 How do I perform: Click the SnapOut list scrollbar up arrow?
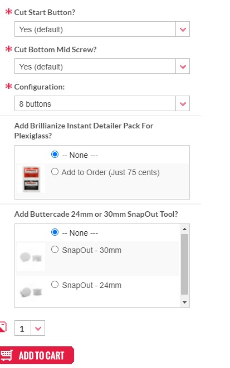pyautogui.click(x=184, y=229)
